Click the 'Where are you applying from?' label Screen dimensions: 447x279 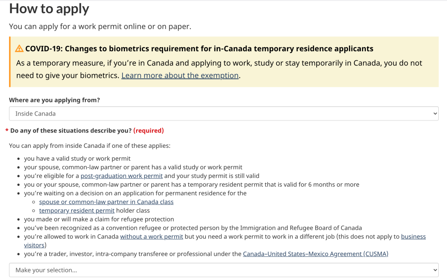coord(54,100)
